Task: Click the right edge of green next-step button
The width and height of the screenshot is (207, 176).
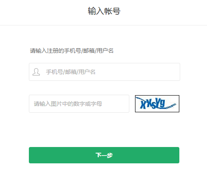Action: tap(179, 155)
